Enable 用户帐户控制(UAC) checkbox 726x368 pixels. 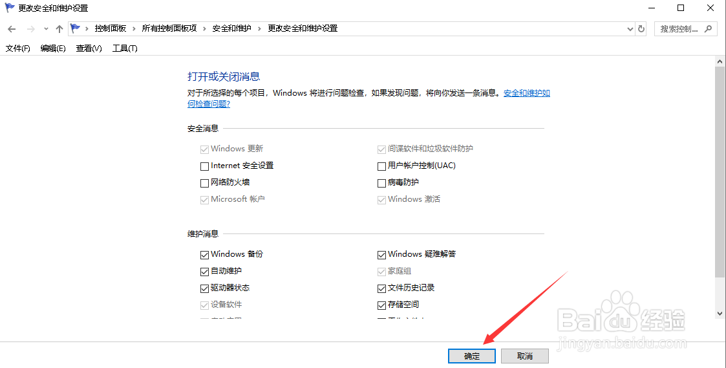tap(381, 166)
